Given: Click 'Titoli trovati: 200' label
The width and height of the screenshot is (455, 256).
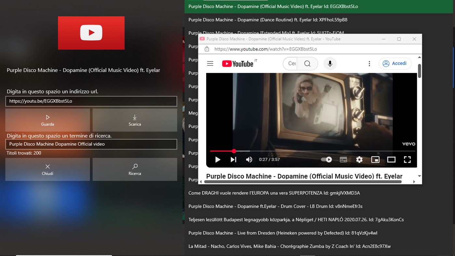Looking at the screenshot, I should (x=24, y=153).
